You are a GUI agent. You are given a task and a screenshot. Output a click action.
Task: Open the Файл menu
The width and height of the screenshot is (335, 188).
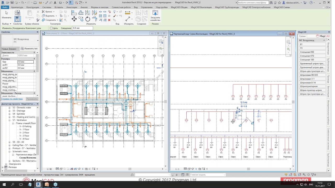pos(5,7)
